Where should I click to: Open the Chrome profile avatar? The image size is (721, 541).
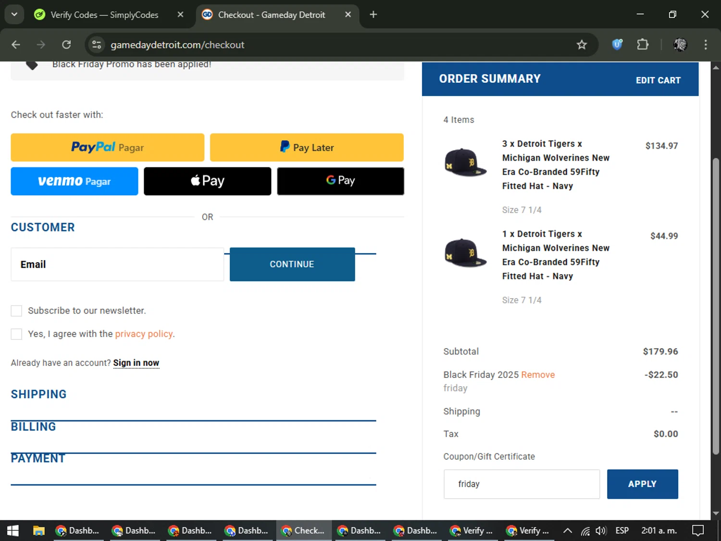(680, 45)
